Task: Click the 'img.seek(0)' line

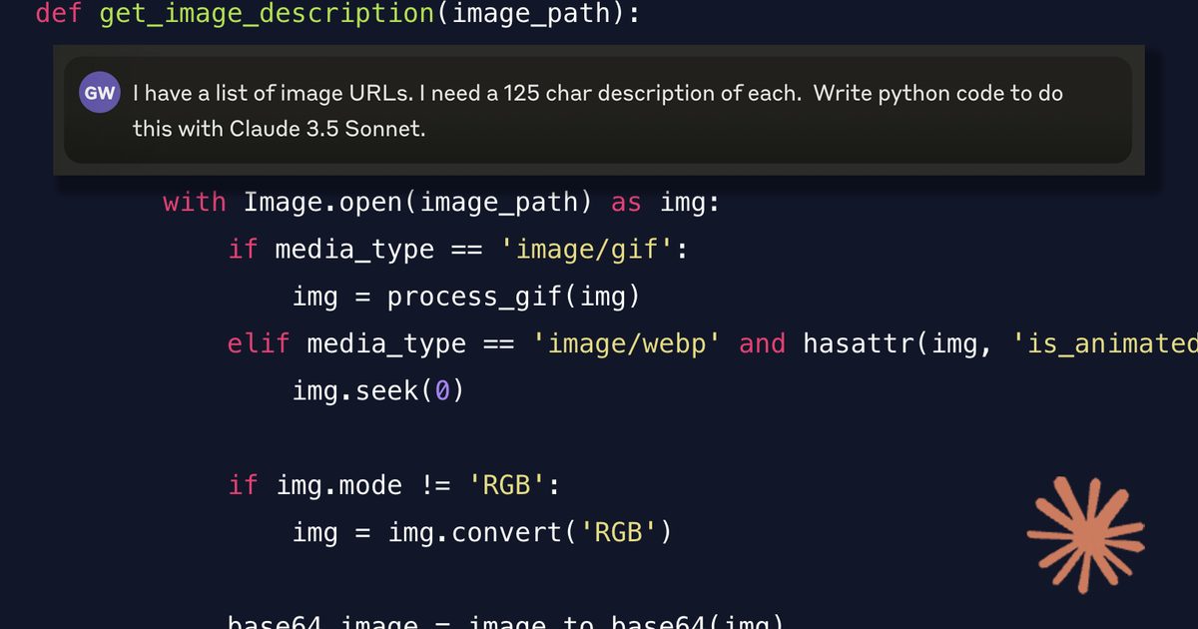Action: 378,391
